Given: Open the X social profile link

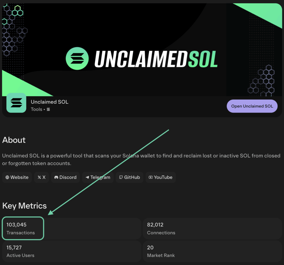Looking at the screenshot, I should click(x=42, y=177).
